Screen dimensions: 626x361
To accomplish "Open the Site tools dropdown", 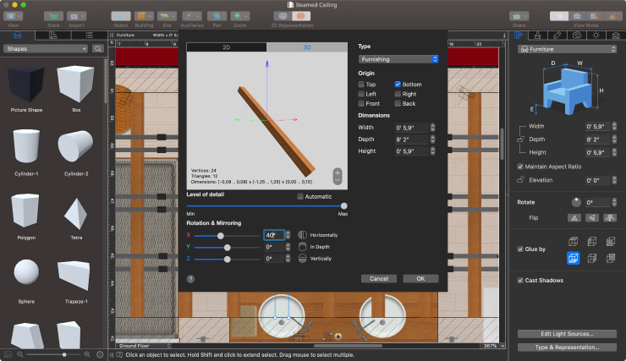I will click(167, 16).
